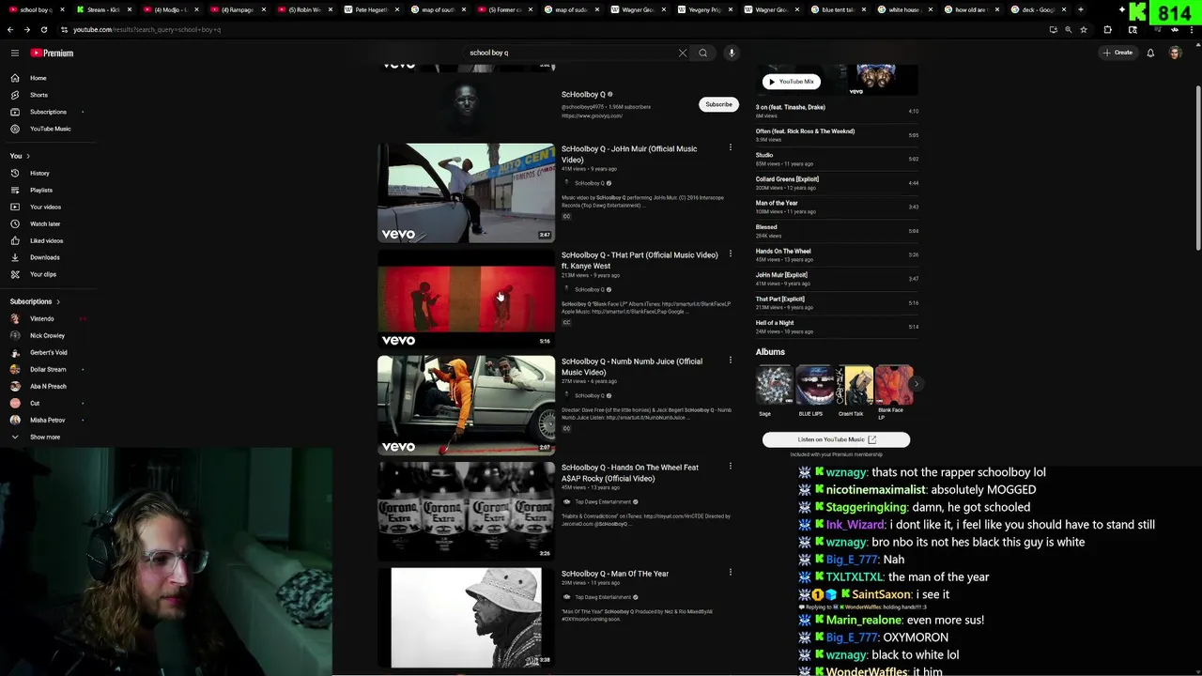Expand Show more subscriptions
Screen dimensions: 1202x676
pyautogui.click(x=47, y=437)
